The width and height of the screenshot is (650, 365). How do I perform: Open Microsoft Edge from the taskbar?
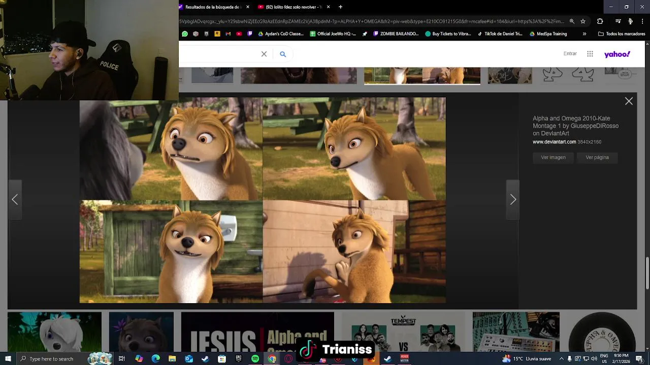click(x=155, y=359)
